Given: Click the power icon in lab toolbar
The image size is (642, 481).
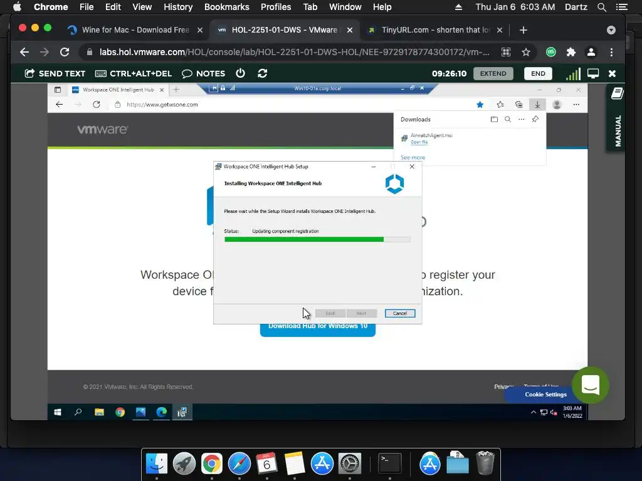Looking at the screenshot, I should click(240, 73).
